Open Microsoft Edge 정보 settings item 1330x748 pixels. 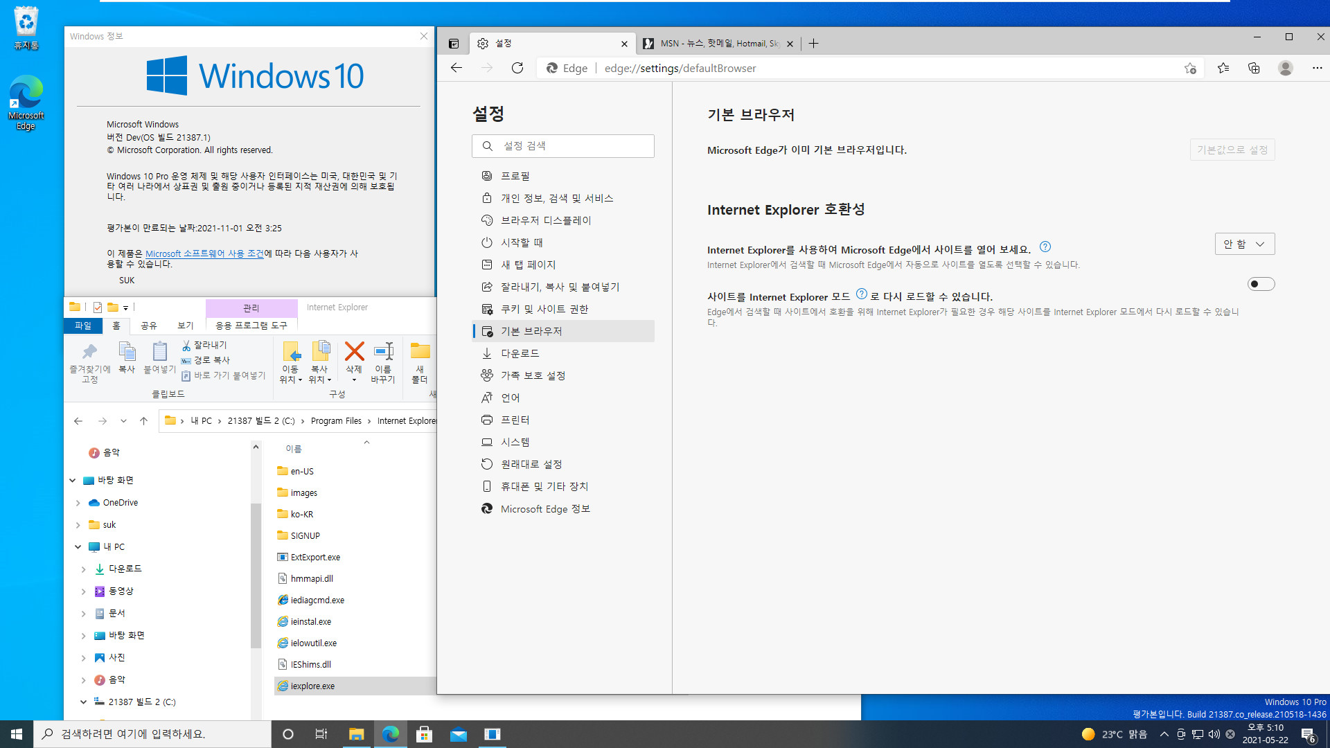(563, 508)
